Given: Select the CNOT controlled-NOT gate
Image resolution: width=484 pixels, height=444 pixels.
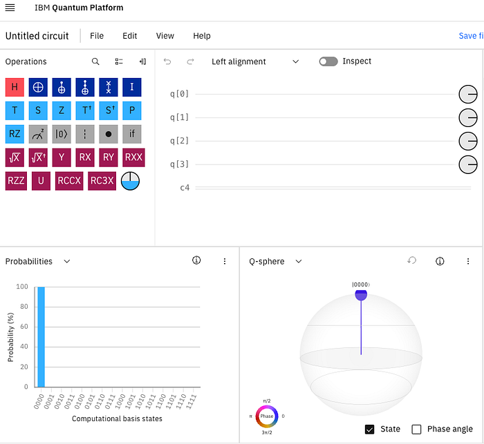Looking at the screenshot, I should tap(62, 87).
